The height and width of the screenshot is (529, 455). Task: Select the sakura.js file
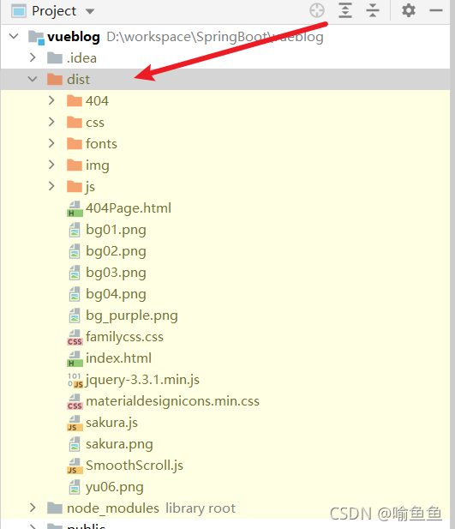(x=111, y=423)
